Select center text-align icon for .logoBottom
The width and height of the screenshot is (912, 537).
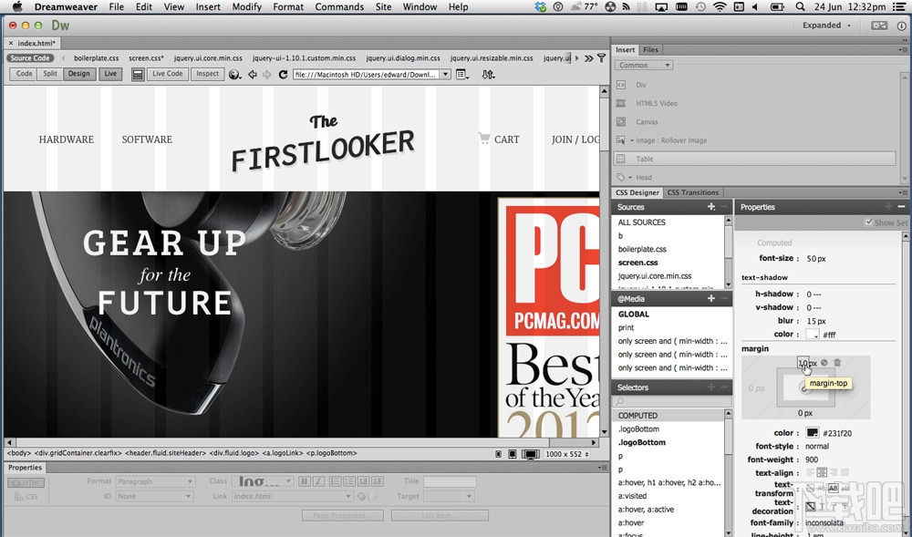pos(821,472)
